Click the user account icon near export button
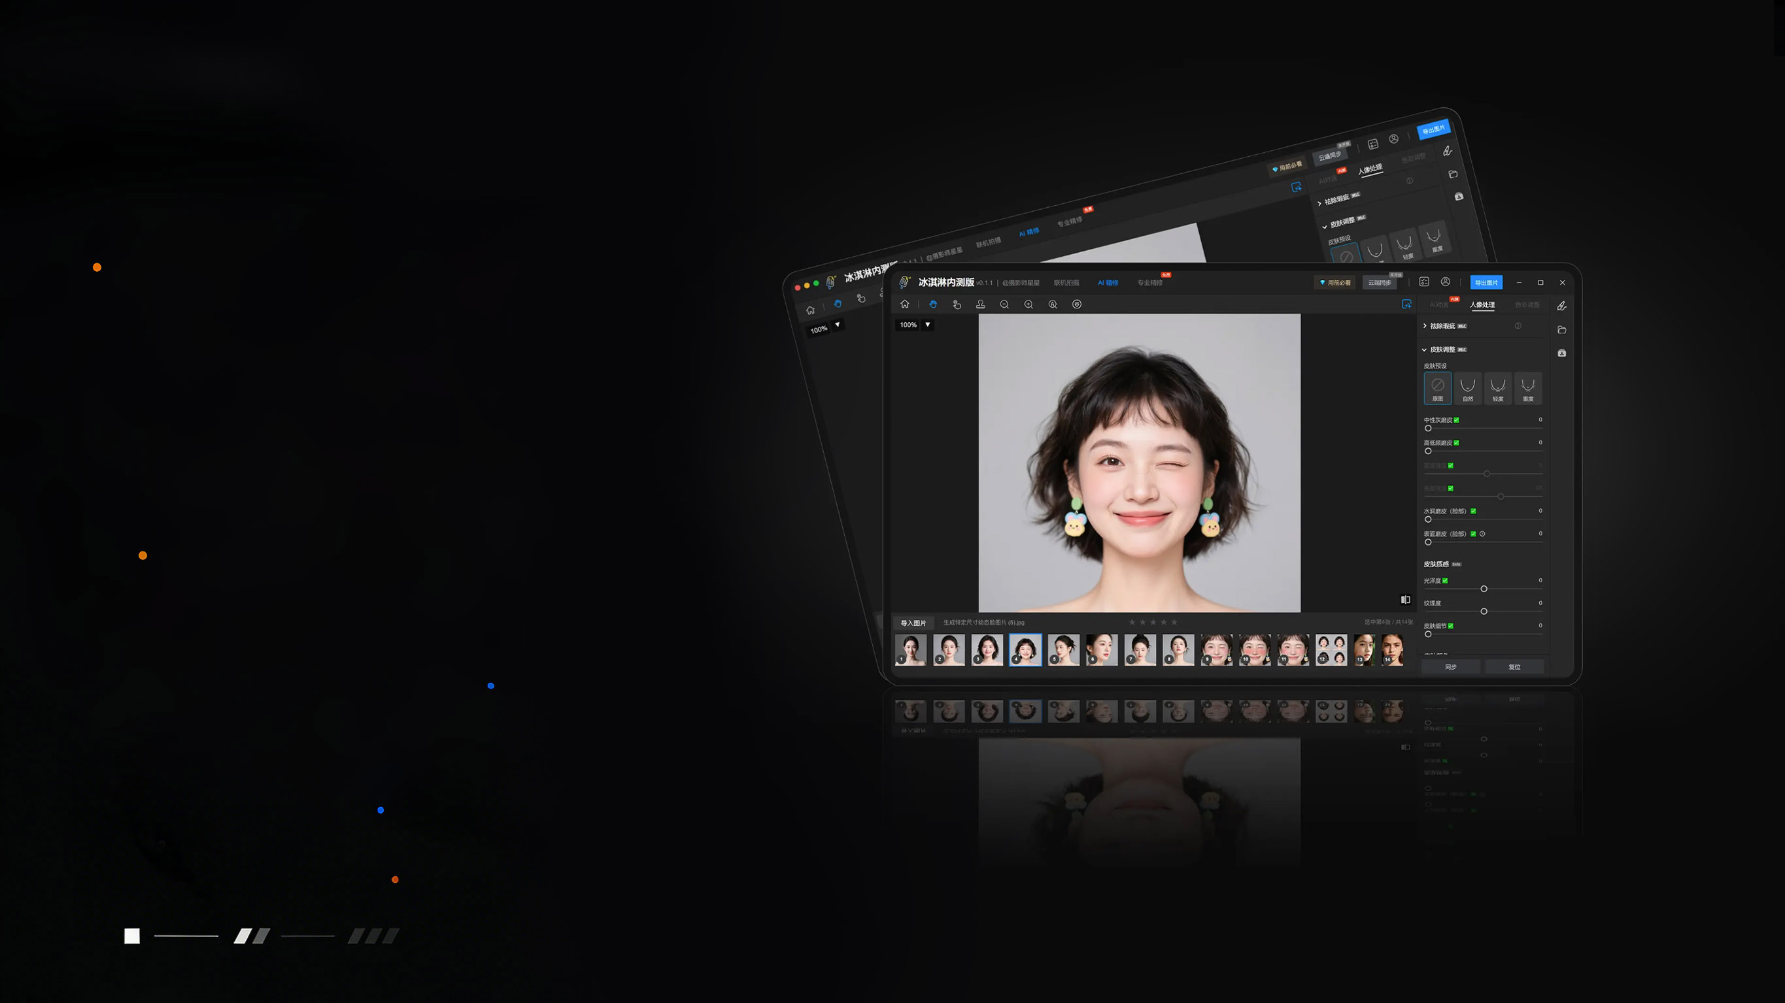1785x1003 pixels. (1446, 283)
